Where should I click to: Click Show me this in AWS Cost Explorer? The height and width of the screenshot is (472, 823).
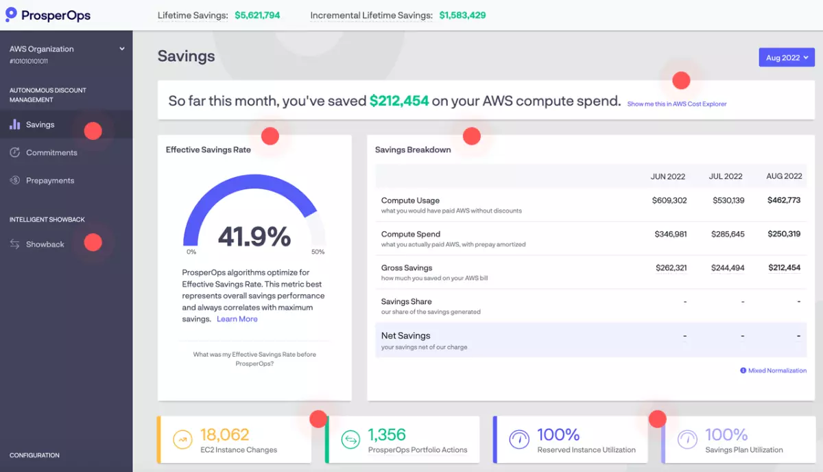(677, 104)
